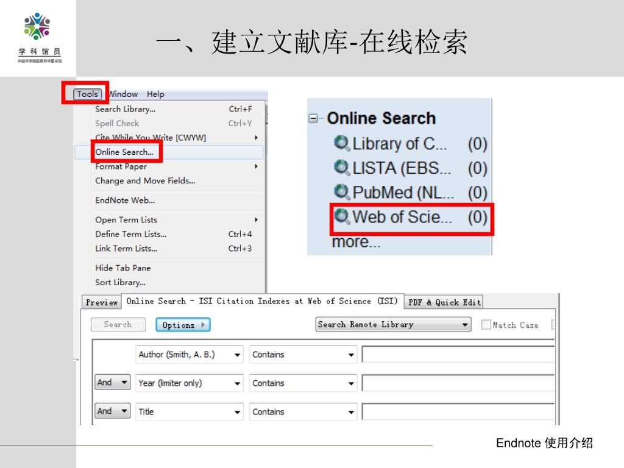This screenshot has width=624, height=468.
Task: Click the Author search text field
Action: tap(458, 354)
